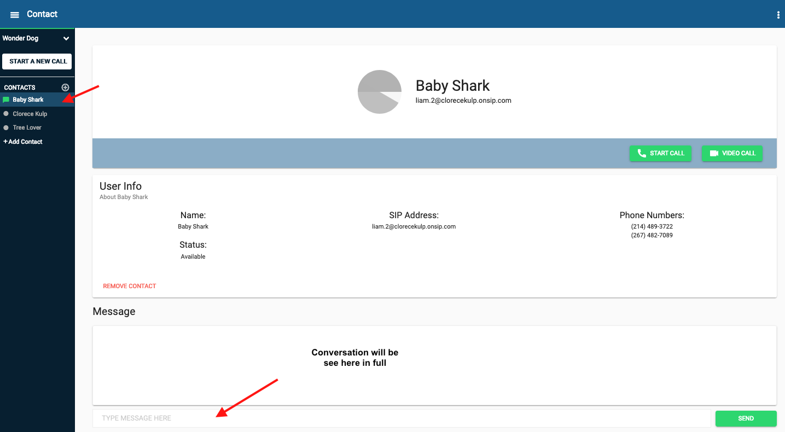Click Baby Shark's green flag status icon

5,99
